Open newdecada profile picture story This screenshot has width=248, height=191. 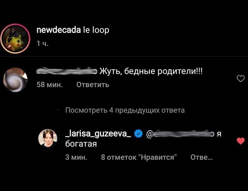(x=15, y=39)
